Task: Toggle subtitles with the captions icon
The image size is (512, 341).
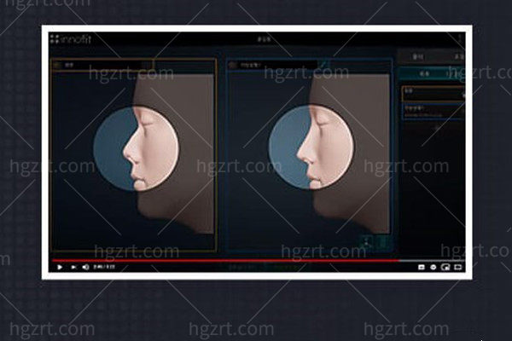Action: pos(422,267)
